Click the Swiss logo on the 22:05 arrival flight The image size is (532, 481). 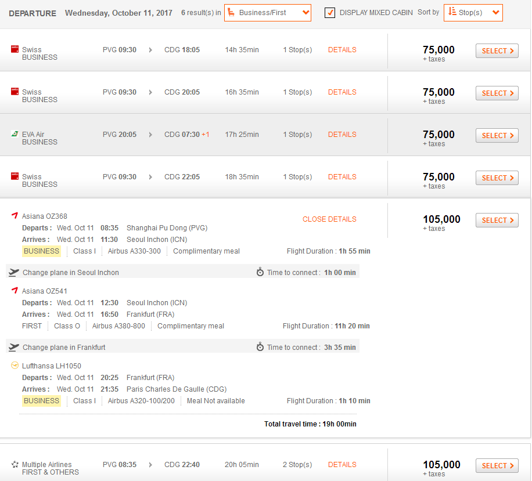(15, 176)
